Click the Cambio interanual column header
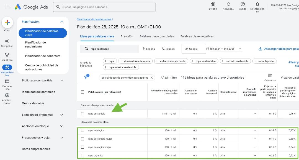This screenshot has width=299, height=160. pos(211,92)
